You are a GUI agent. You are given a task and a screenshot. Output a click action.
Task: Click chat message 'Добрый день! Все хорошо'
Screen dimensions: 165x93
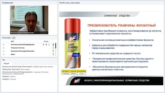[43, 67]
